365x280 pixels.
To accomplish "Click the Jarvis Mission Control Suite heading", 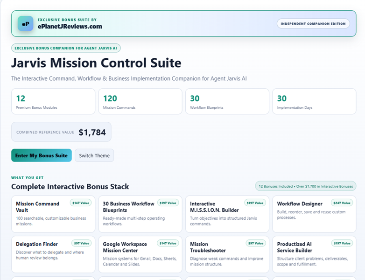I will click(x=96, y=63).
